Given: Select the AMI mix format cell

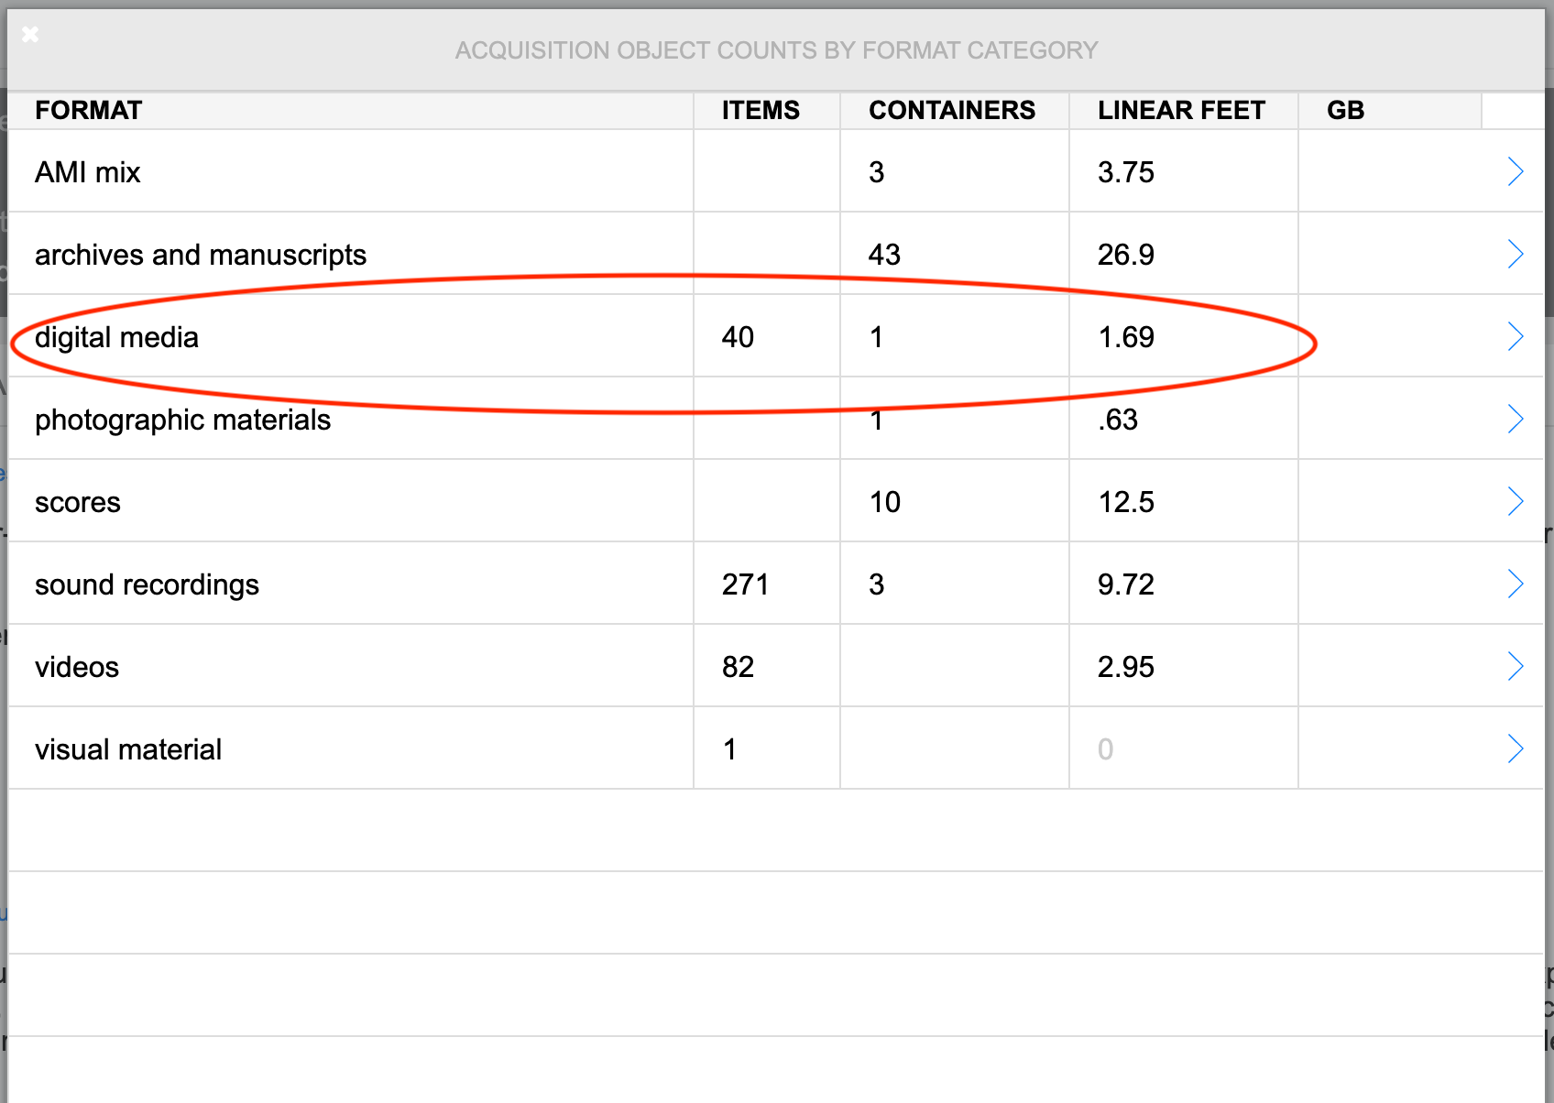Looking at the screenshot, I should coord(351,171).
